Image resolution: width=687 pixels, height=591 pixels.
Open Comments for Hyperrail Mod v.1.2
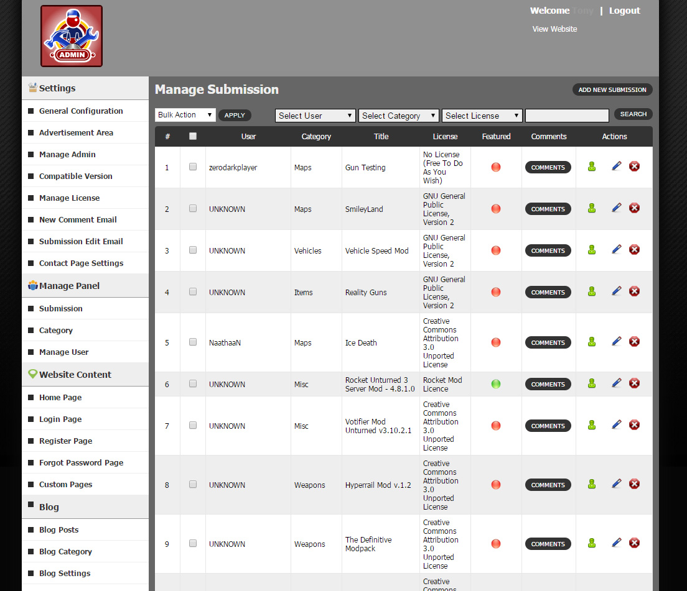(548, 485)
